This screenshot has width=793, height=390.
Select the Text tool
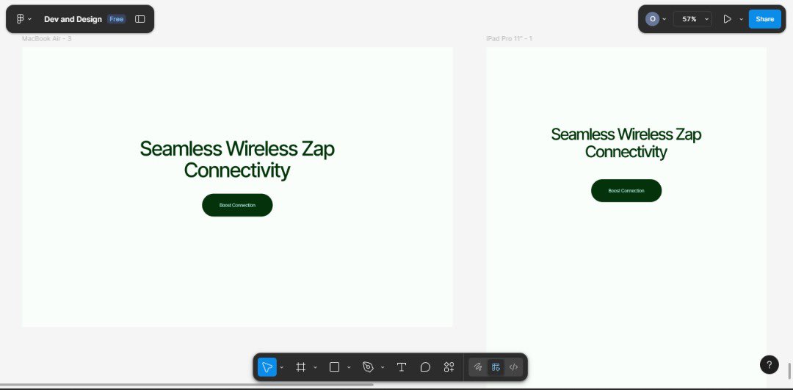402,367
